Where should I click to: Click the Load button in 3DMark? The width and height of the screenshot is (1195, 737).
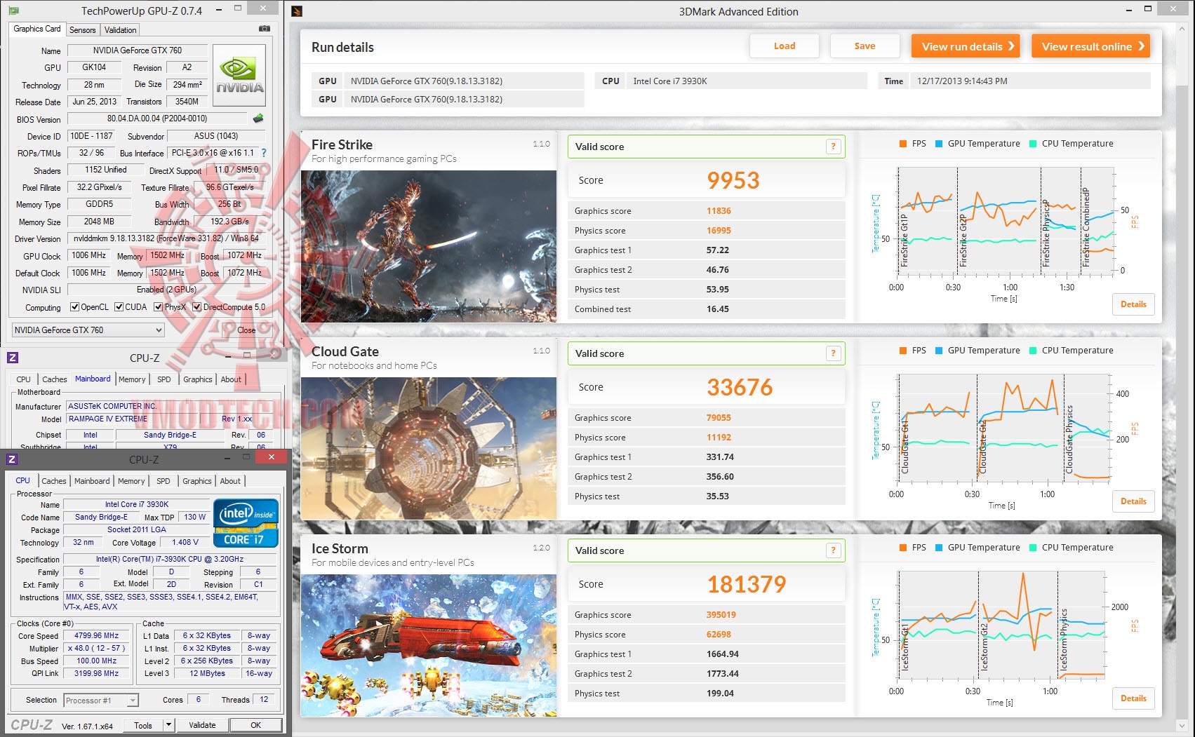(785, 46)
